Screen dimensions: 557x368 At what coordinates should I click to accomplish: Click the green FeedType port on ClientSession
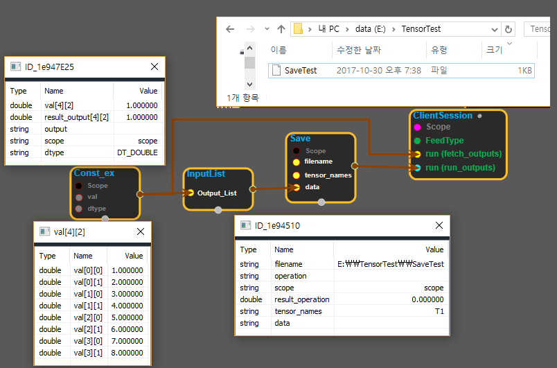417,141
